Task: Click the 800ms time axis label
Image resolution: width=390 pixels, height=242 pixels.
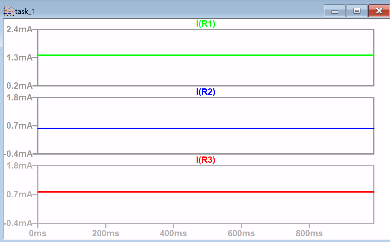Action: [309, 234]
